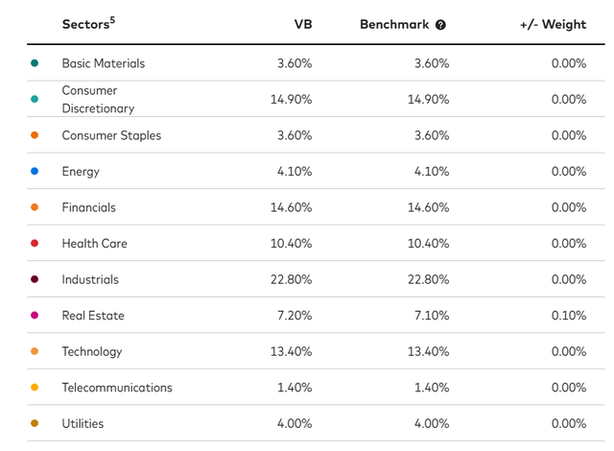
Task: Select the Financials sector label
Action: pyautogui.click(x=88, y=207)
